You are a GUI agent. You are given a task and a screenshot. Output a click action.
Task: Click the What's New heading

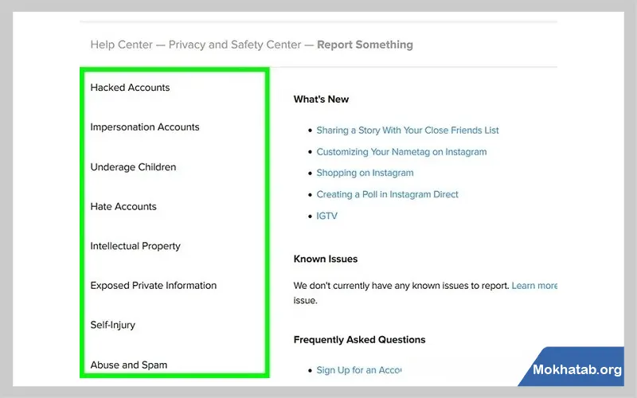tap(321, 99)
